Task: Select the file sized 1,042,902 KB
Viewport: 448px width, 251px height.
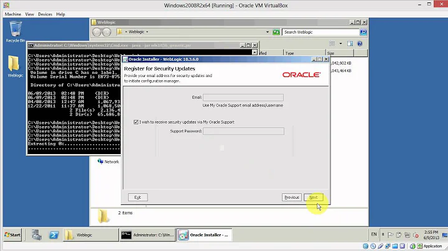Action: click(341, 63)
